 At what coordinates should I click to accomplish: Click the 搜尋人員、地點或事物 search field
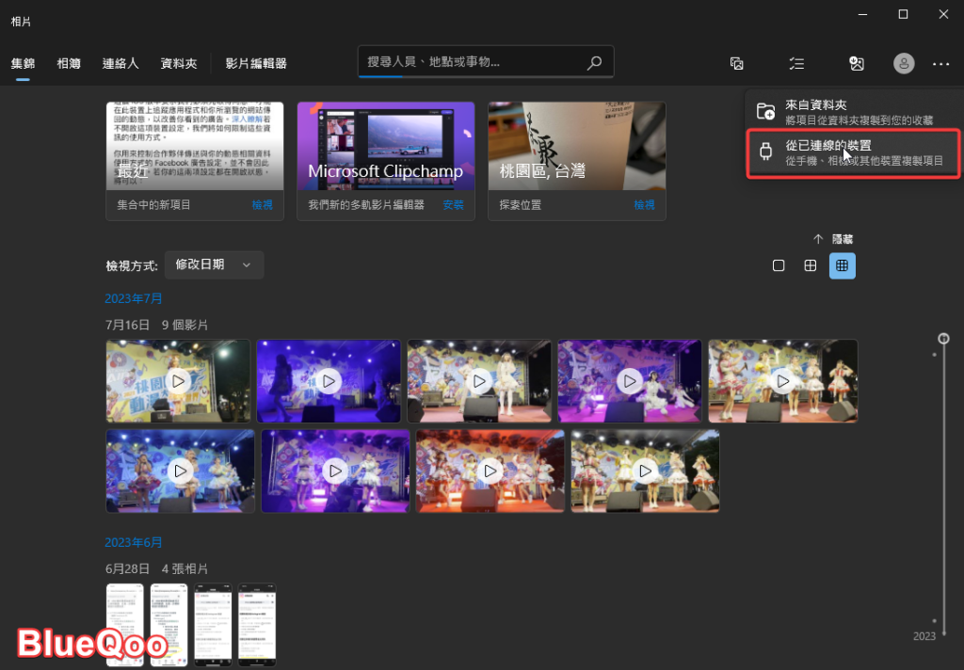471,63
